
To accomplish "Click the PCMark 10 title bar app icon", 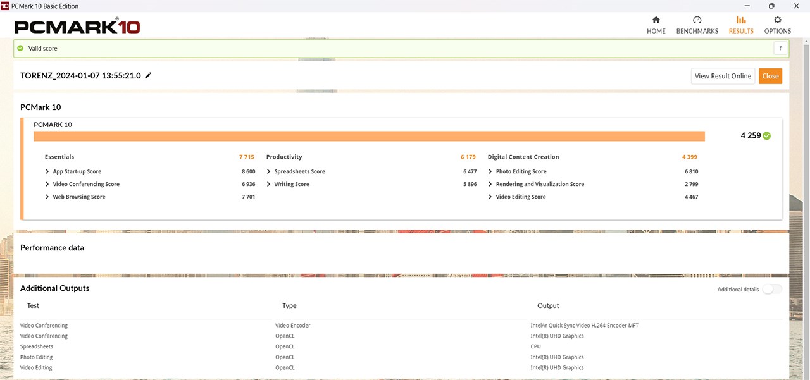I will click(5, 6).
